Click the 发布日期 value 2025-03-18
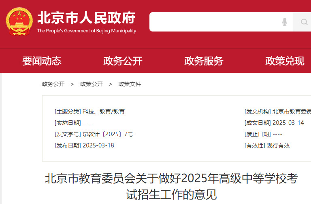This screenshot has height=204, width=311. [98, 145]
